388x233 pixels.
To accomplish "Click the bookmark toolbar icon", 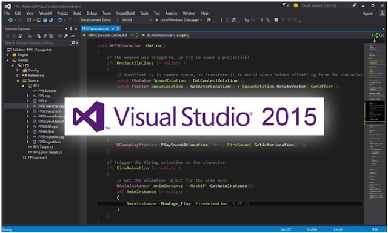I will coord(276,20).
